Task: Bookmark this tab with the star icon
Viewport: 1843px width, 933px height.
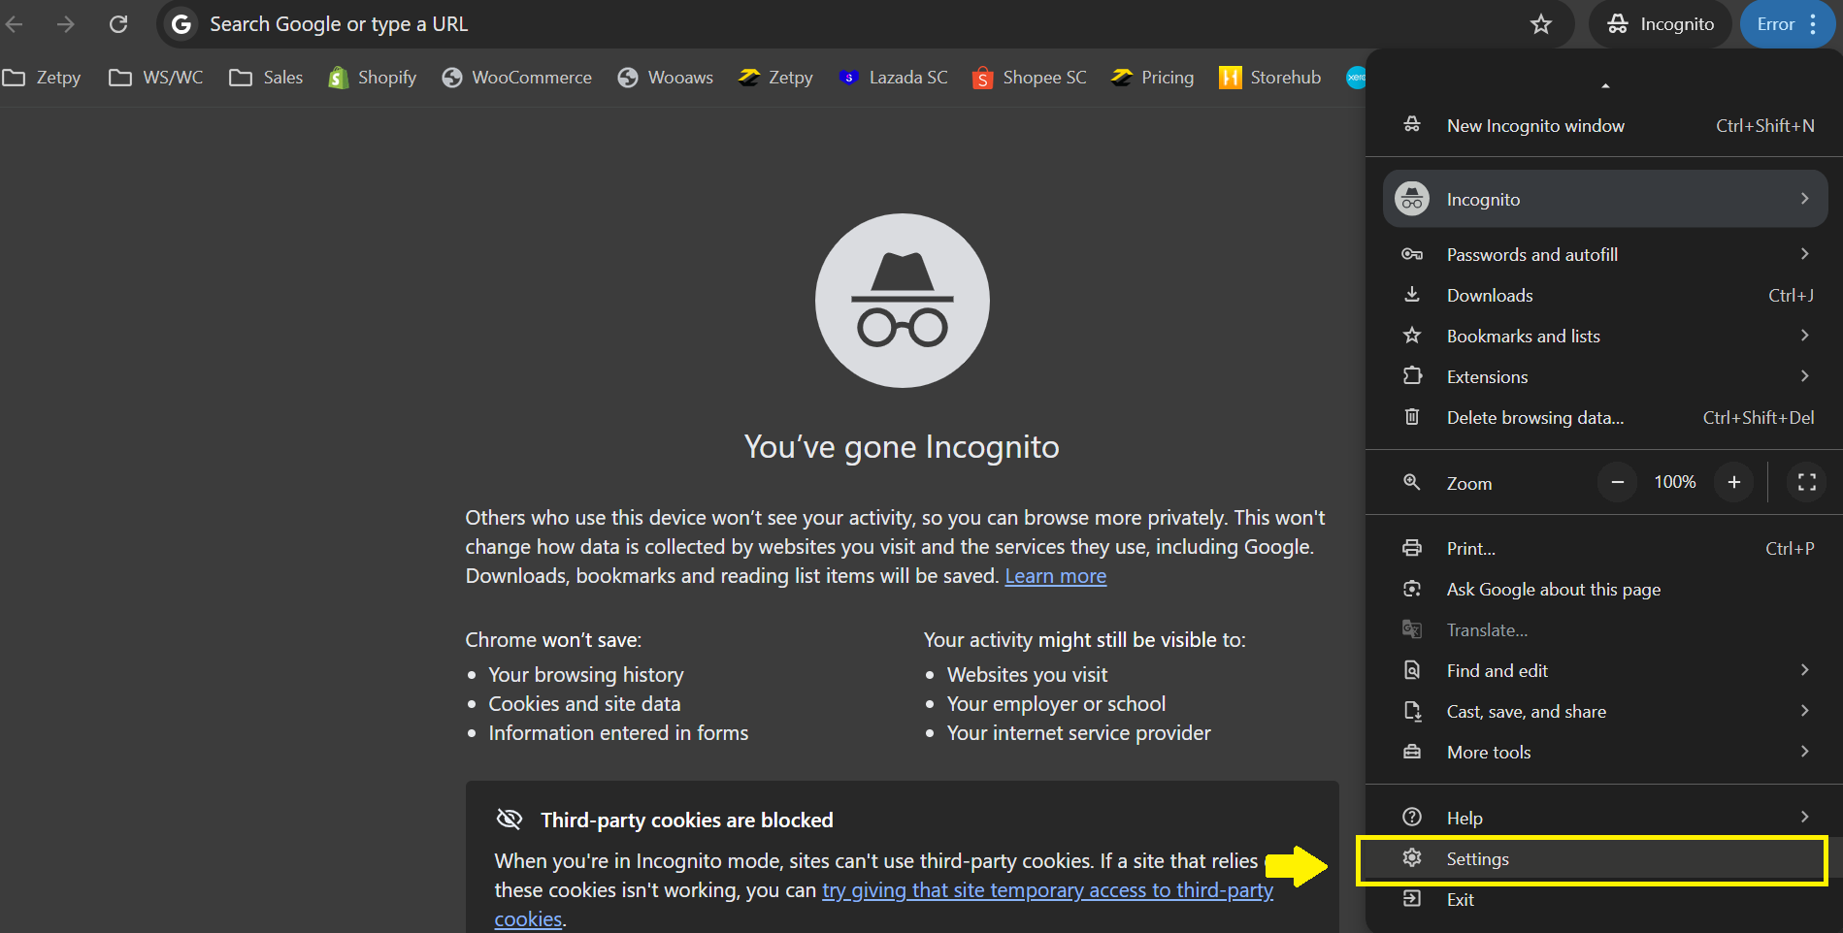Action: point(1540,24)
